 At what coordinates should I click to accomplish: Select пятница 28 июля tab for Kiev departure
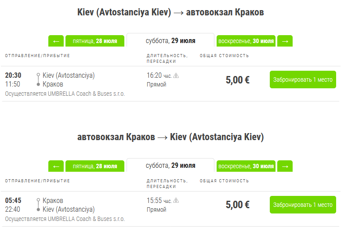94,41
